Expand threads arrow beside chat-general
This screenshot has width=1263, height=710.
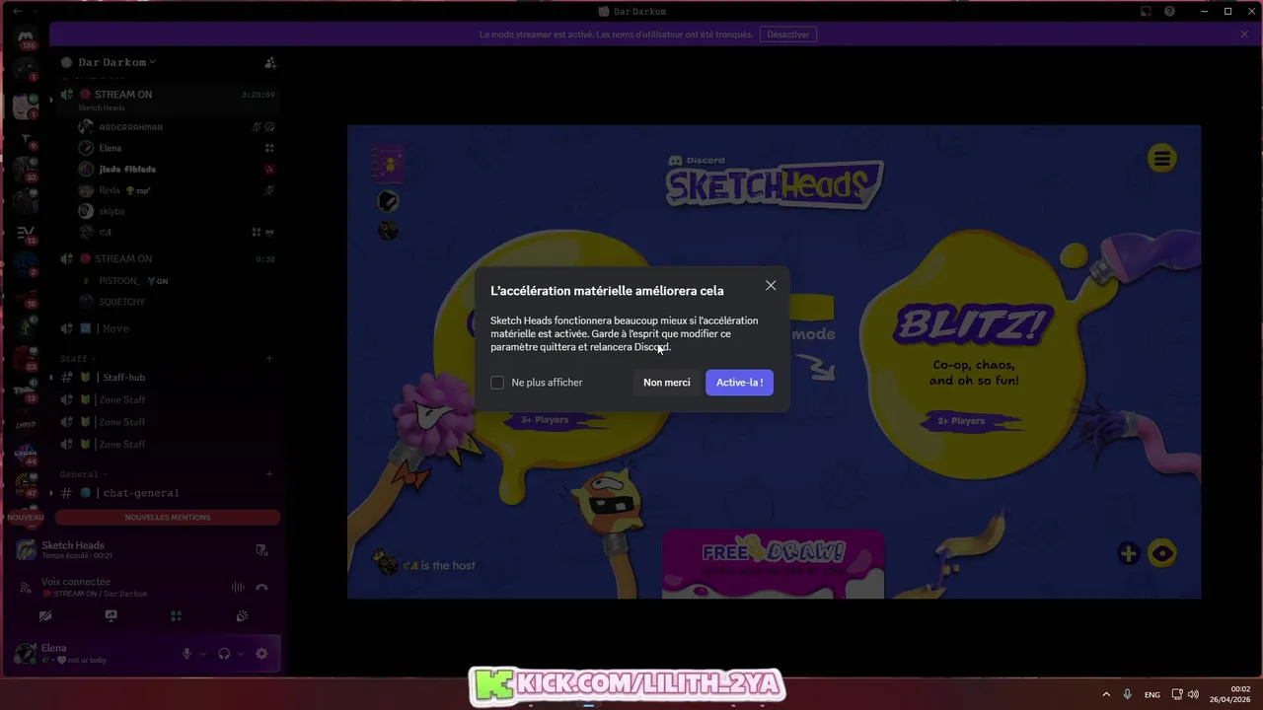(51, 493)
